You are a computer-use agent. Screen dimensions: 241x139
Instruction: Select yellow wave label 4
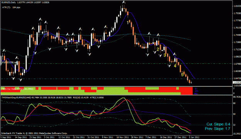coord(175,66)
